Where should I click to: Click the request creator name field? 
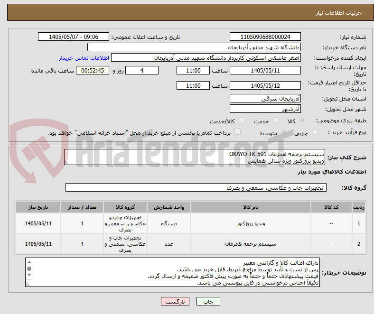coord(206,58)
